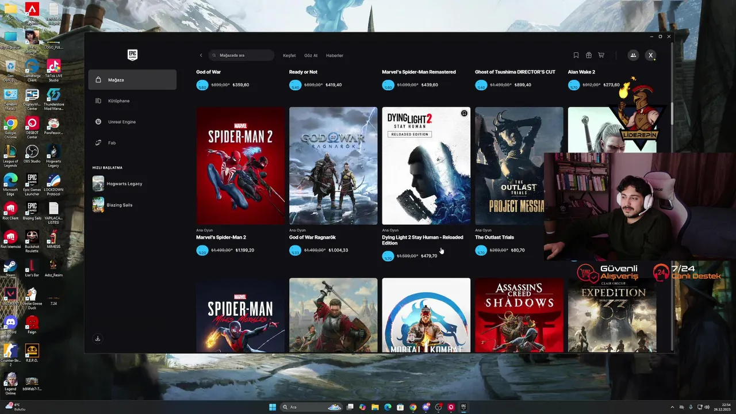Open the friends icon in header
The image size is (736, 414).
633,55
